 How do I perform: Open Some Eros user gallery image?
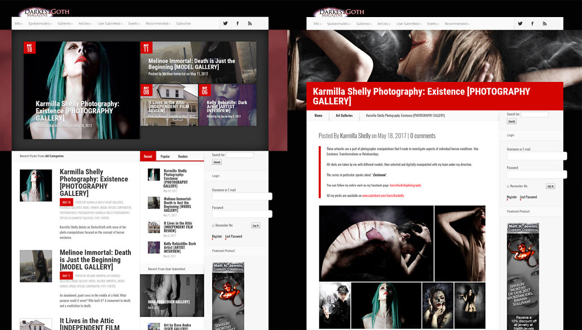coord(172,295)
